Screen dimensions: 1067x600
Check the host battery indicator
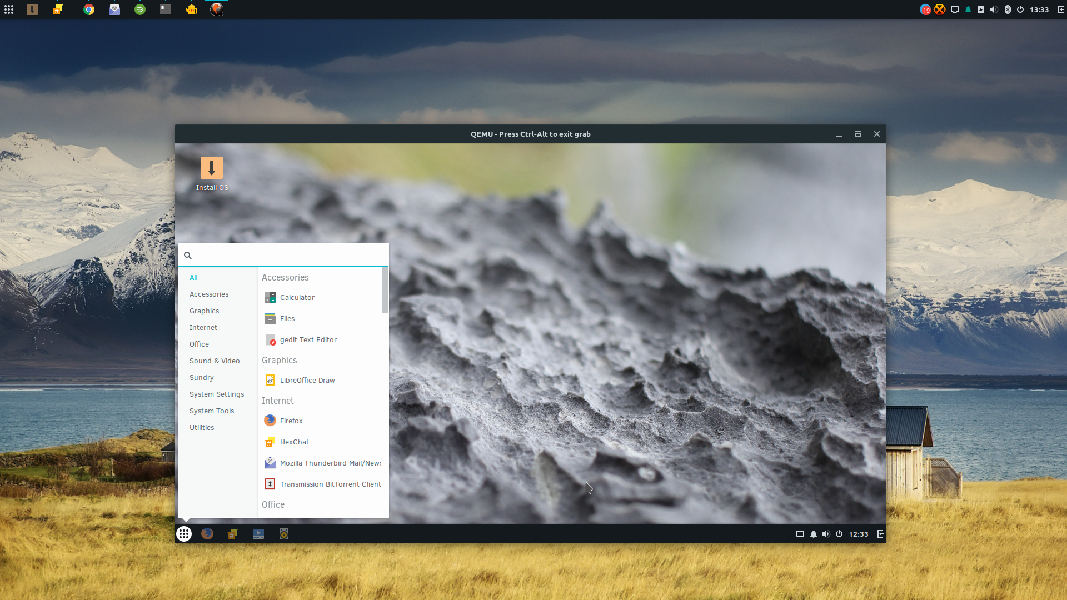point(981,9)
